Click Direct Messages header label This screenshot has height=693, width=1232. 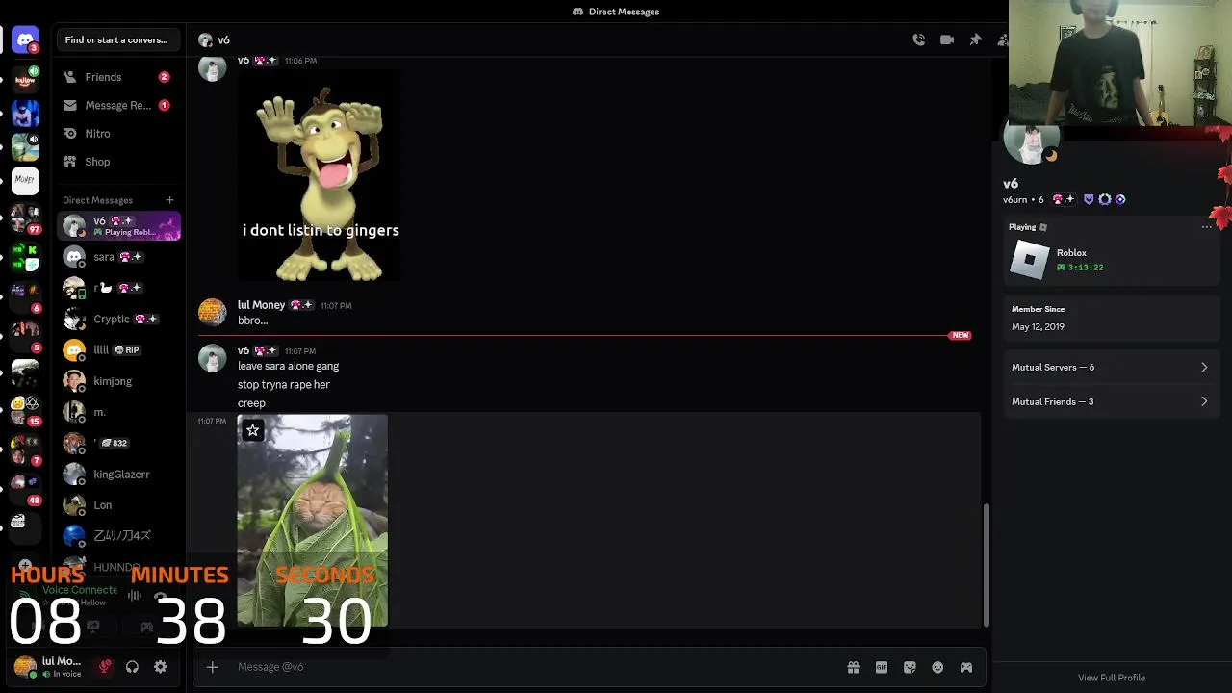coord(97,200)
